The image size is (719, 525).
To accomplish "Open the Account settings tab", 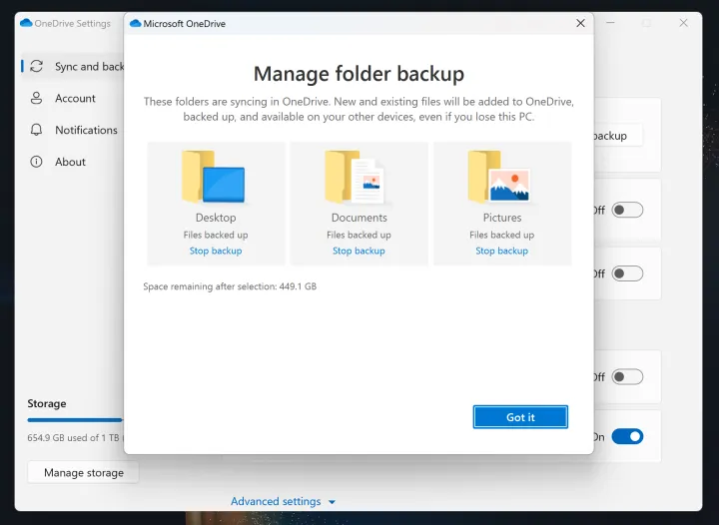I will tap(75, 98).
